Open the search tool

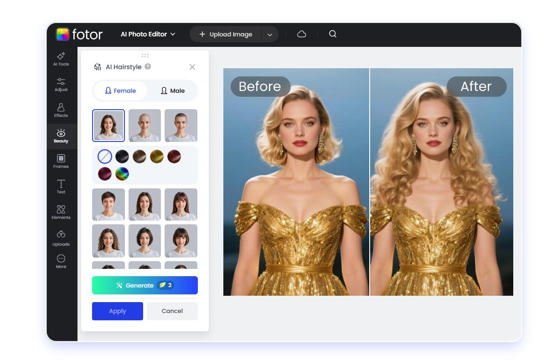point(332,34)
